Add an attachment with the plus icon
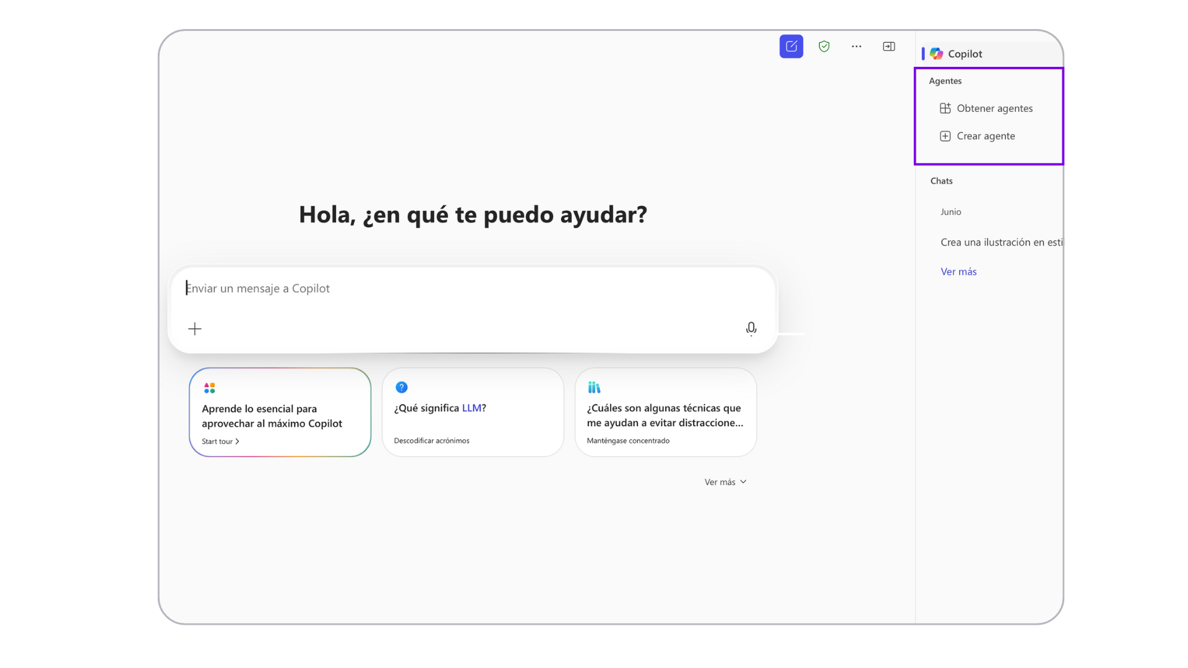 coord(195,328)
